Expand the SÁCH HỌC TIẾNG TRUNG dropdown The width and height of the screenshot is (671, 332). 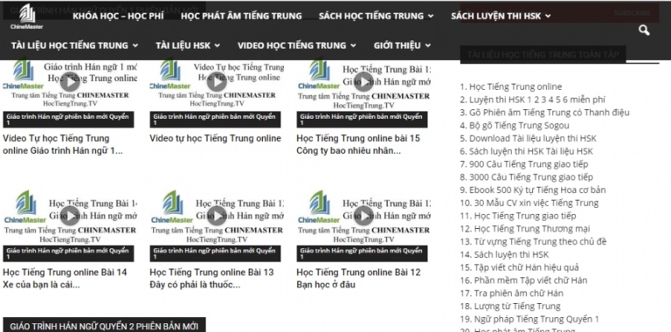tap(377, 17)
